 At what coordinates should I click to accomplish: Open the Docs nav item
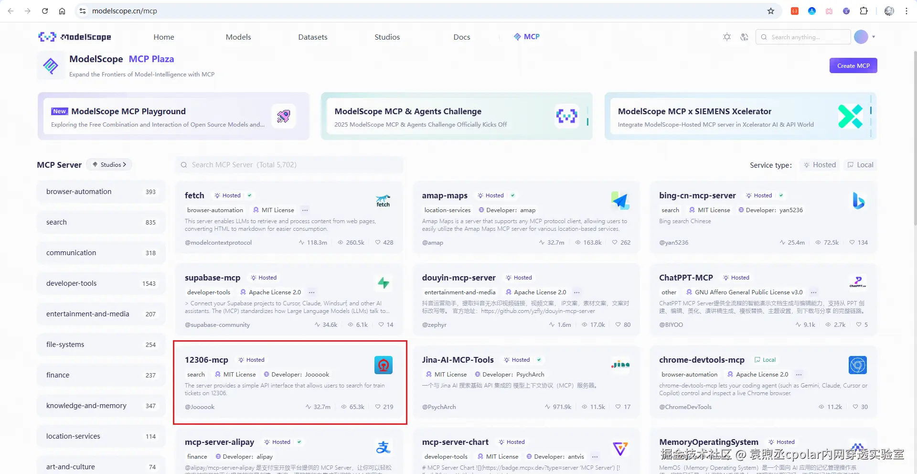tap(462, 37)
